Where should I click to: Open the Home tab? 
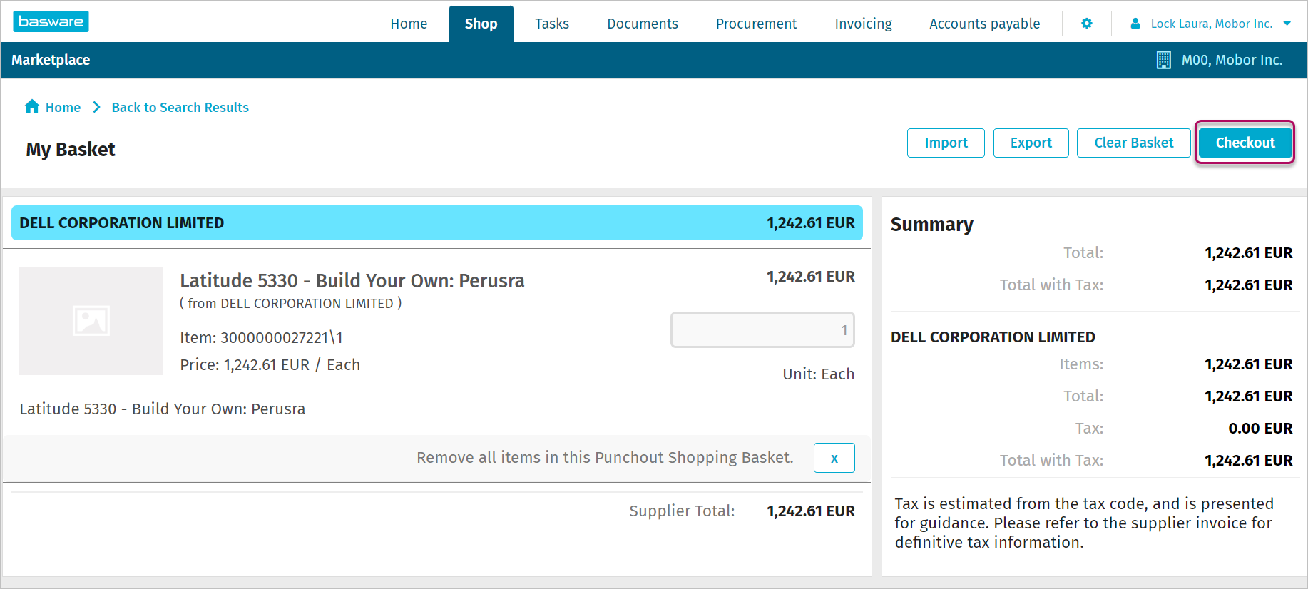(x=409, y=24)
